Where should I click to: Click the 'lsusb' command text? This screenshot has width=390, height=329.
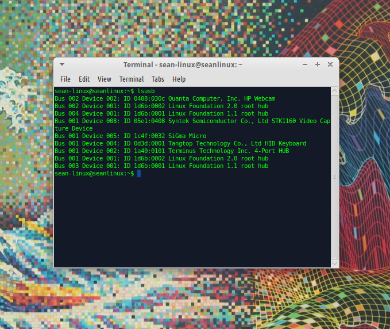[x=146, y=91]
